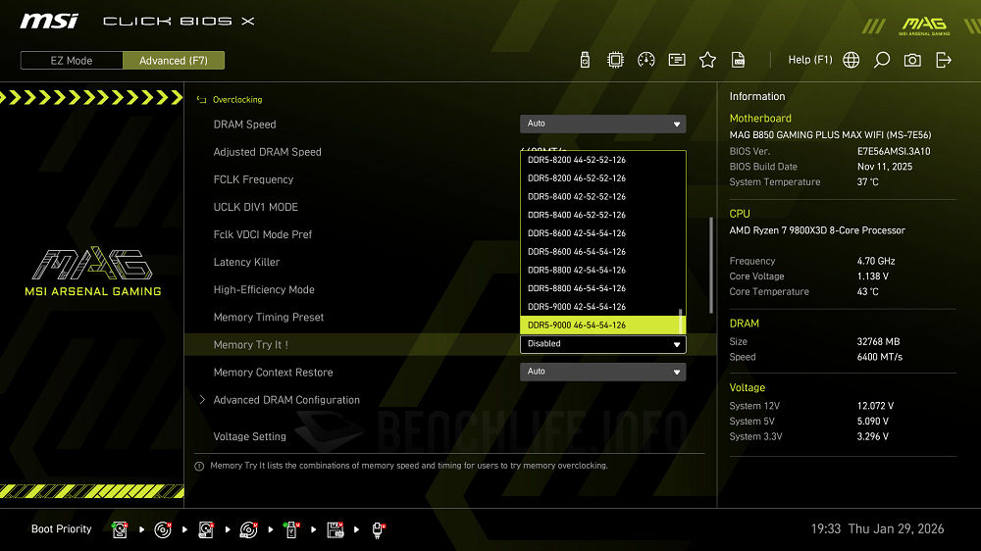
Task: Open the DRAM Speed dropdown
Action: [x=603, y=124]
